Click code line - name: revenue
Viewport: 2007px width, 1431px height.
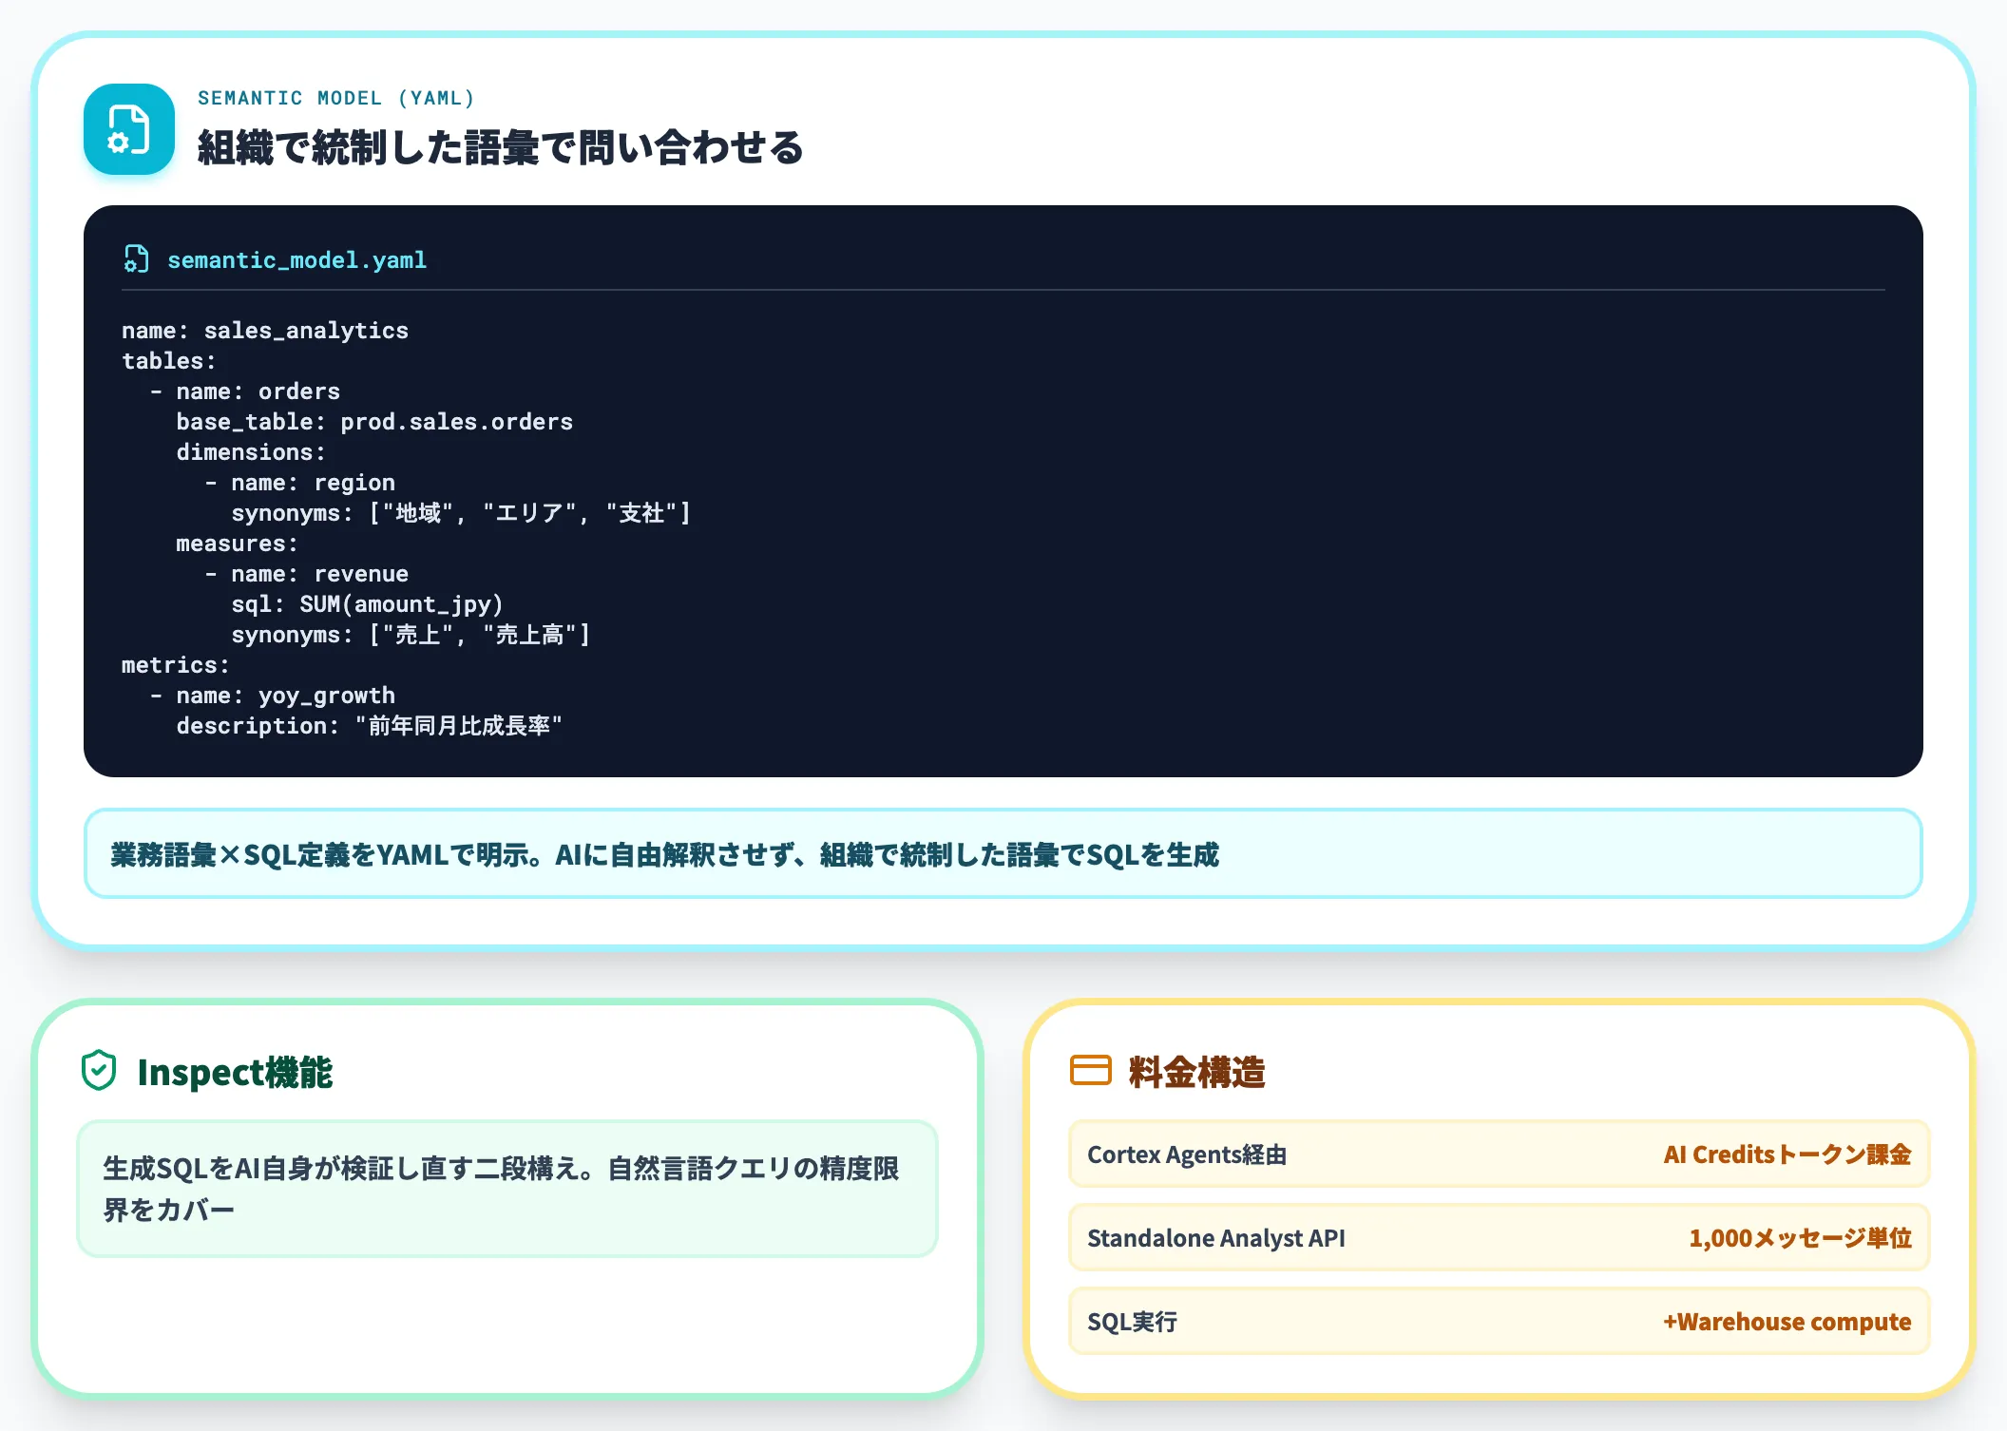tap(306, 573)
